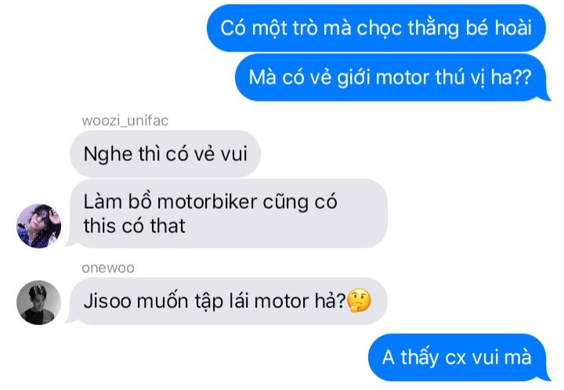The height and width of the screenshot is (390, 564).
Task: Click the name 'Jisoo' in onewoo's message
Action: (x=107, y=301)
